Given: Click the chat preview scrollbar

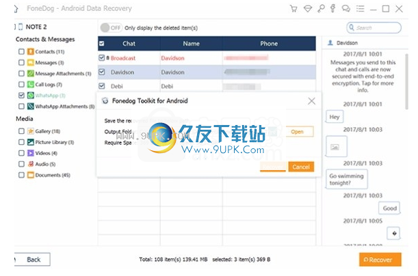Looking at the screenshot, I should 406,82.
